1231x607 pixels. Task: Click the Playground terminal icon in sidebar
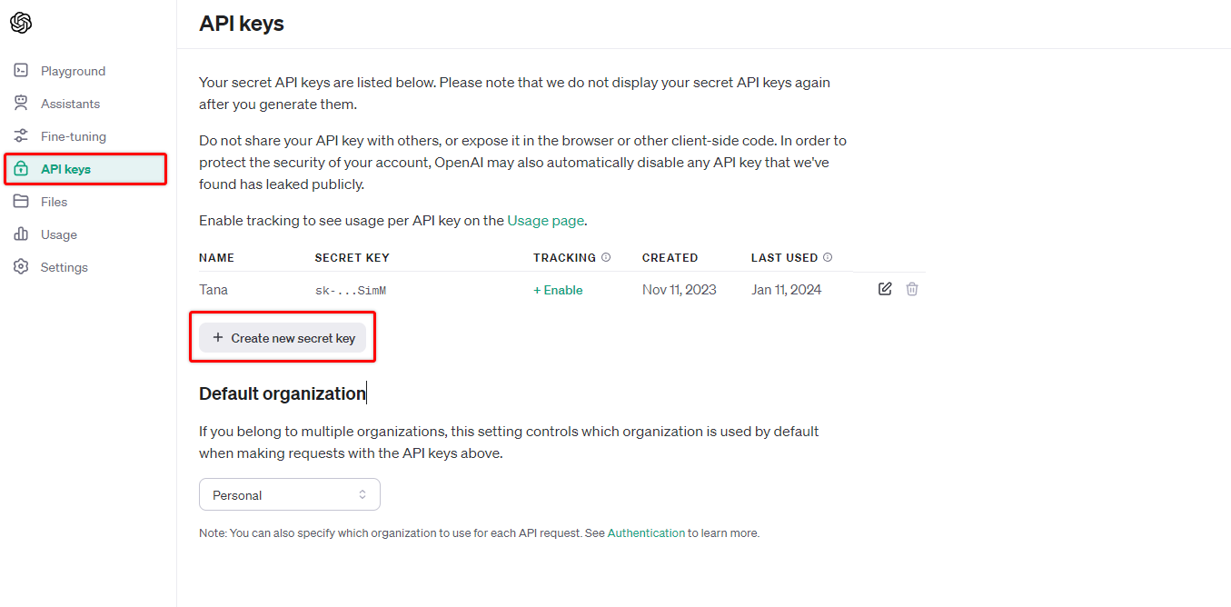click(21, 71)
